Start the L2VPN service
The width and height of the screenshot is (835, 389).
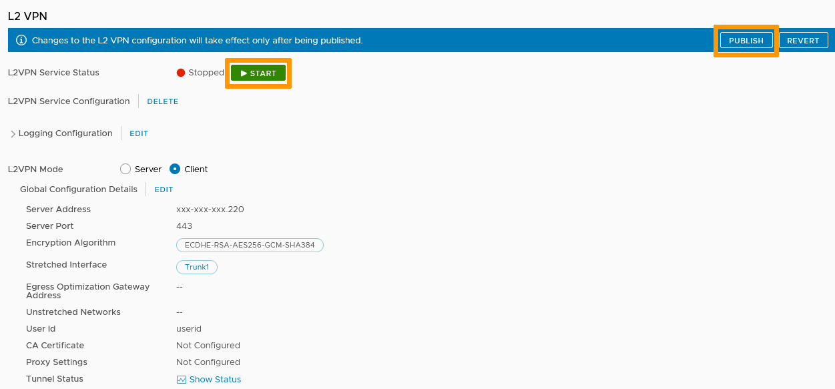258,73
